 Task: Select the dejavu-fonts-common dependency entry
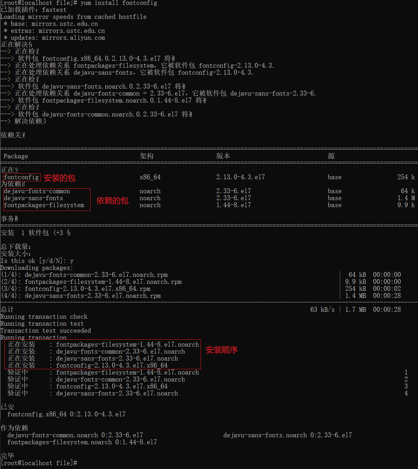point(37,191)
